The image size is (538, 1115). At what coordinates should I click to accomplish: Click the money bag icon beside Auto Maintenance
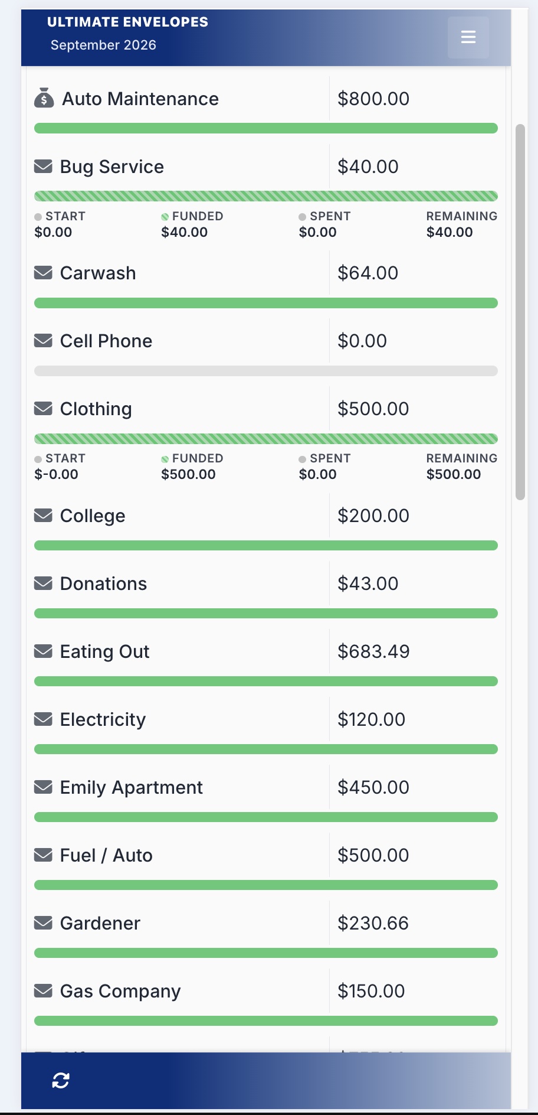(44, 98)
